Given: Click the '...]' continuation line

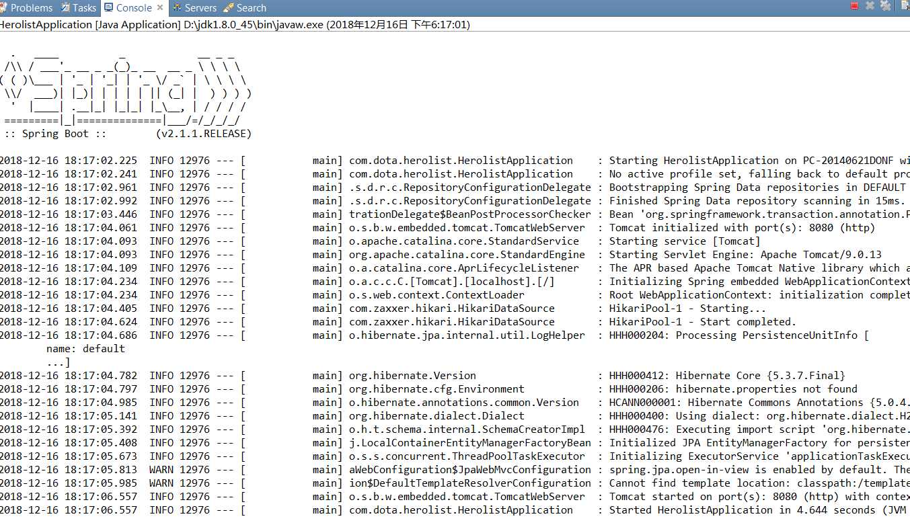Looking at the screenshot, I should coord(59,362).
